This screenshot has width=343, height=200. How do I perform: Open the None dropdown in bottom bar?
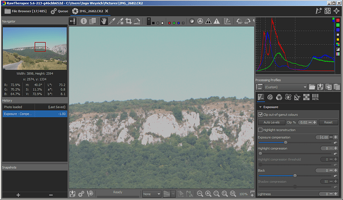152,194
